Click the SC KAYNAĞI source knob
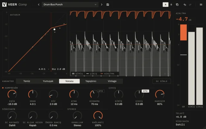 point(12,116)
